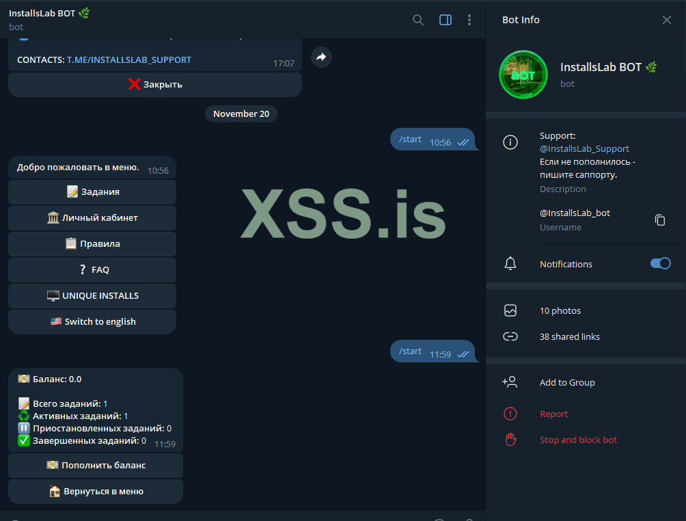Click the @InstallsLab_bot username text

coord(575,213)
